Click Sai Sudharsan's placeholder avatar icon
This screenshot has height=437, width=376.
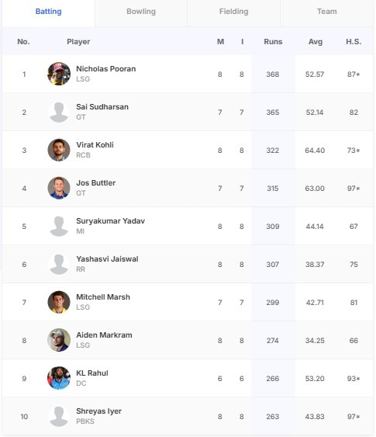coord(59,112)
